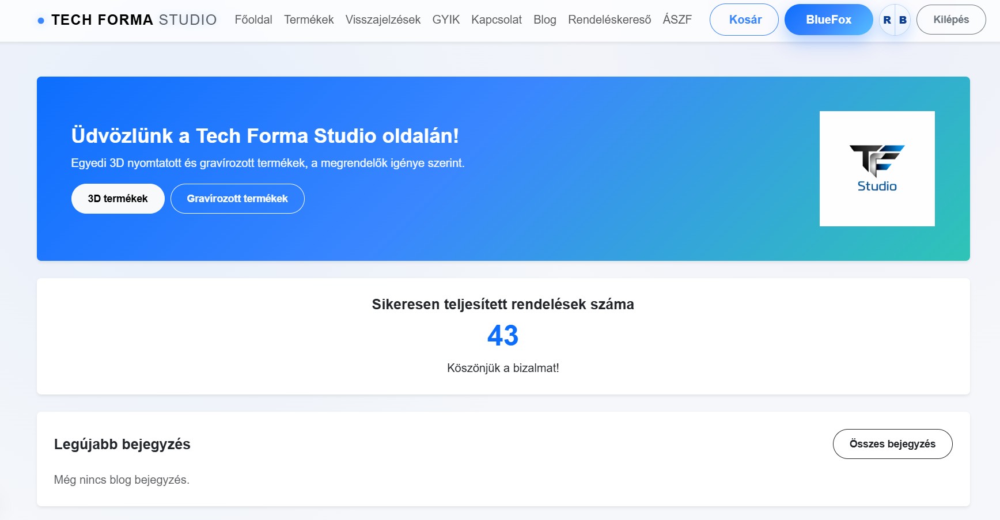The height and width of the screenshot is (520, 1000).
Task: Open the Rendeléskereső page
Action: [609, 20]
